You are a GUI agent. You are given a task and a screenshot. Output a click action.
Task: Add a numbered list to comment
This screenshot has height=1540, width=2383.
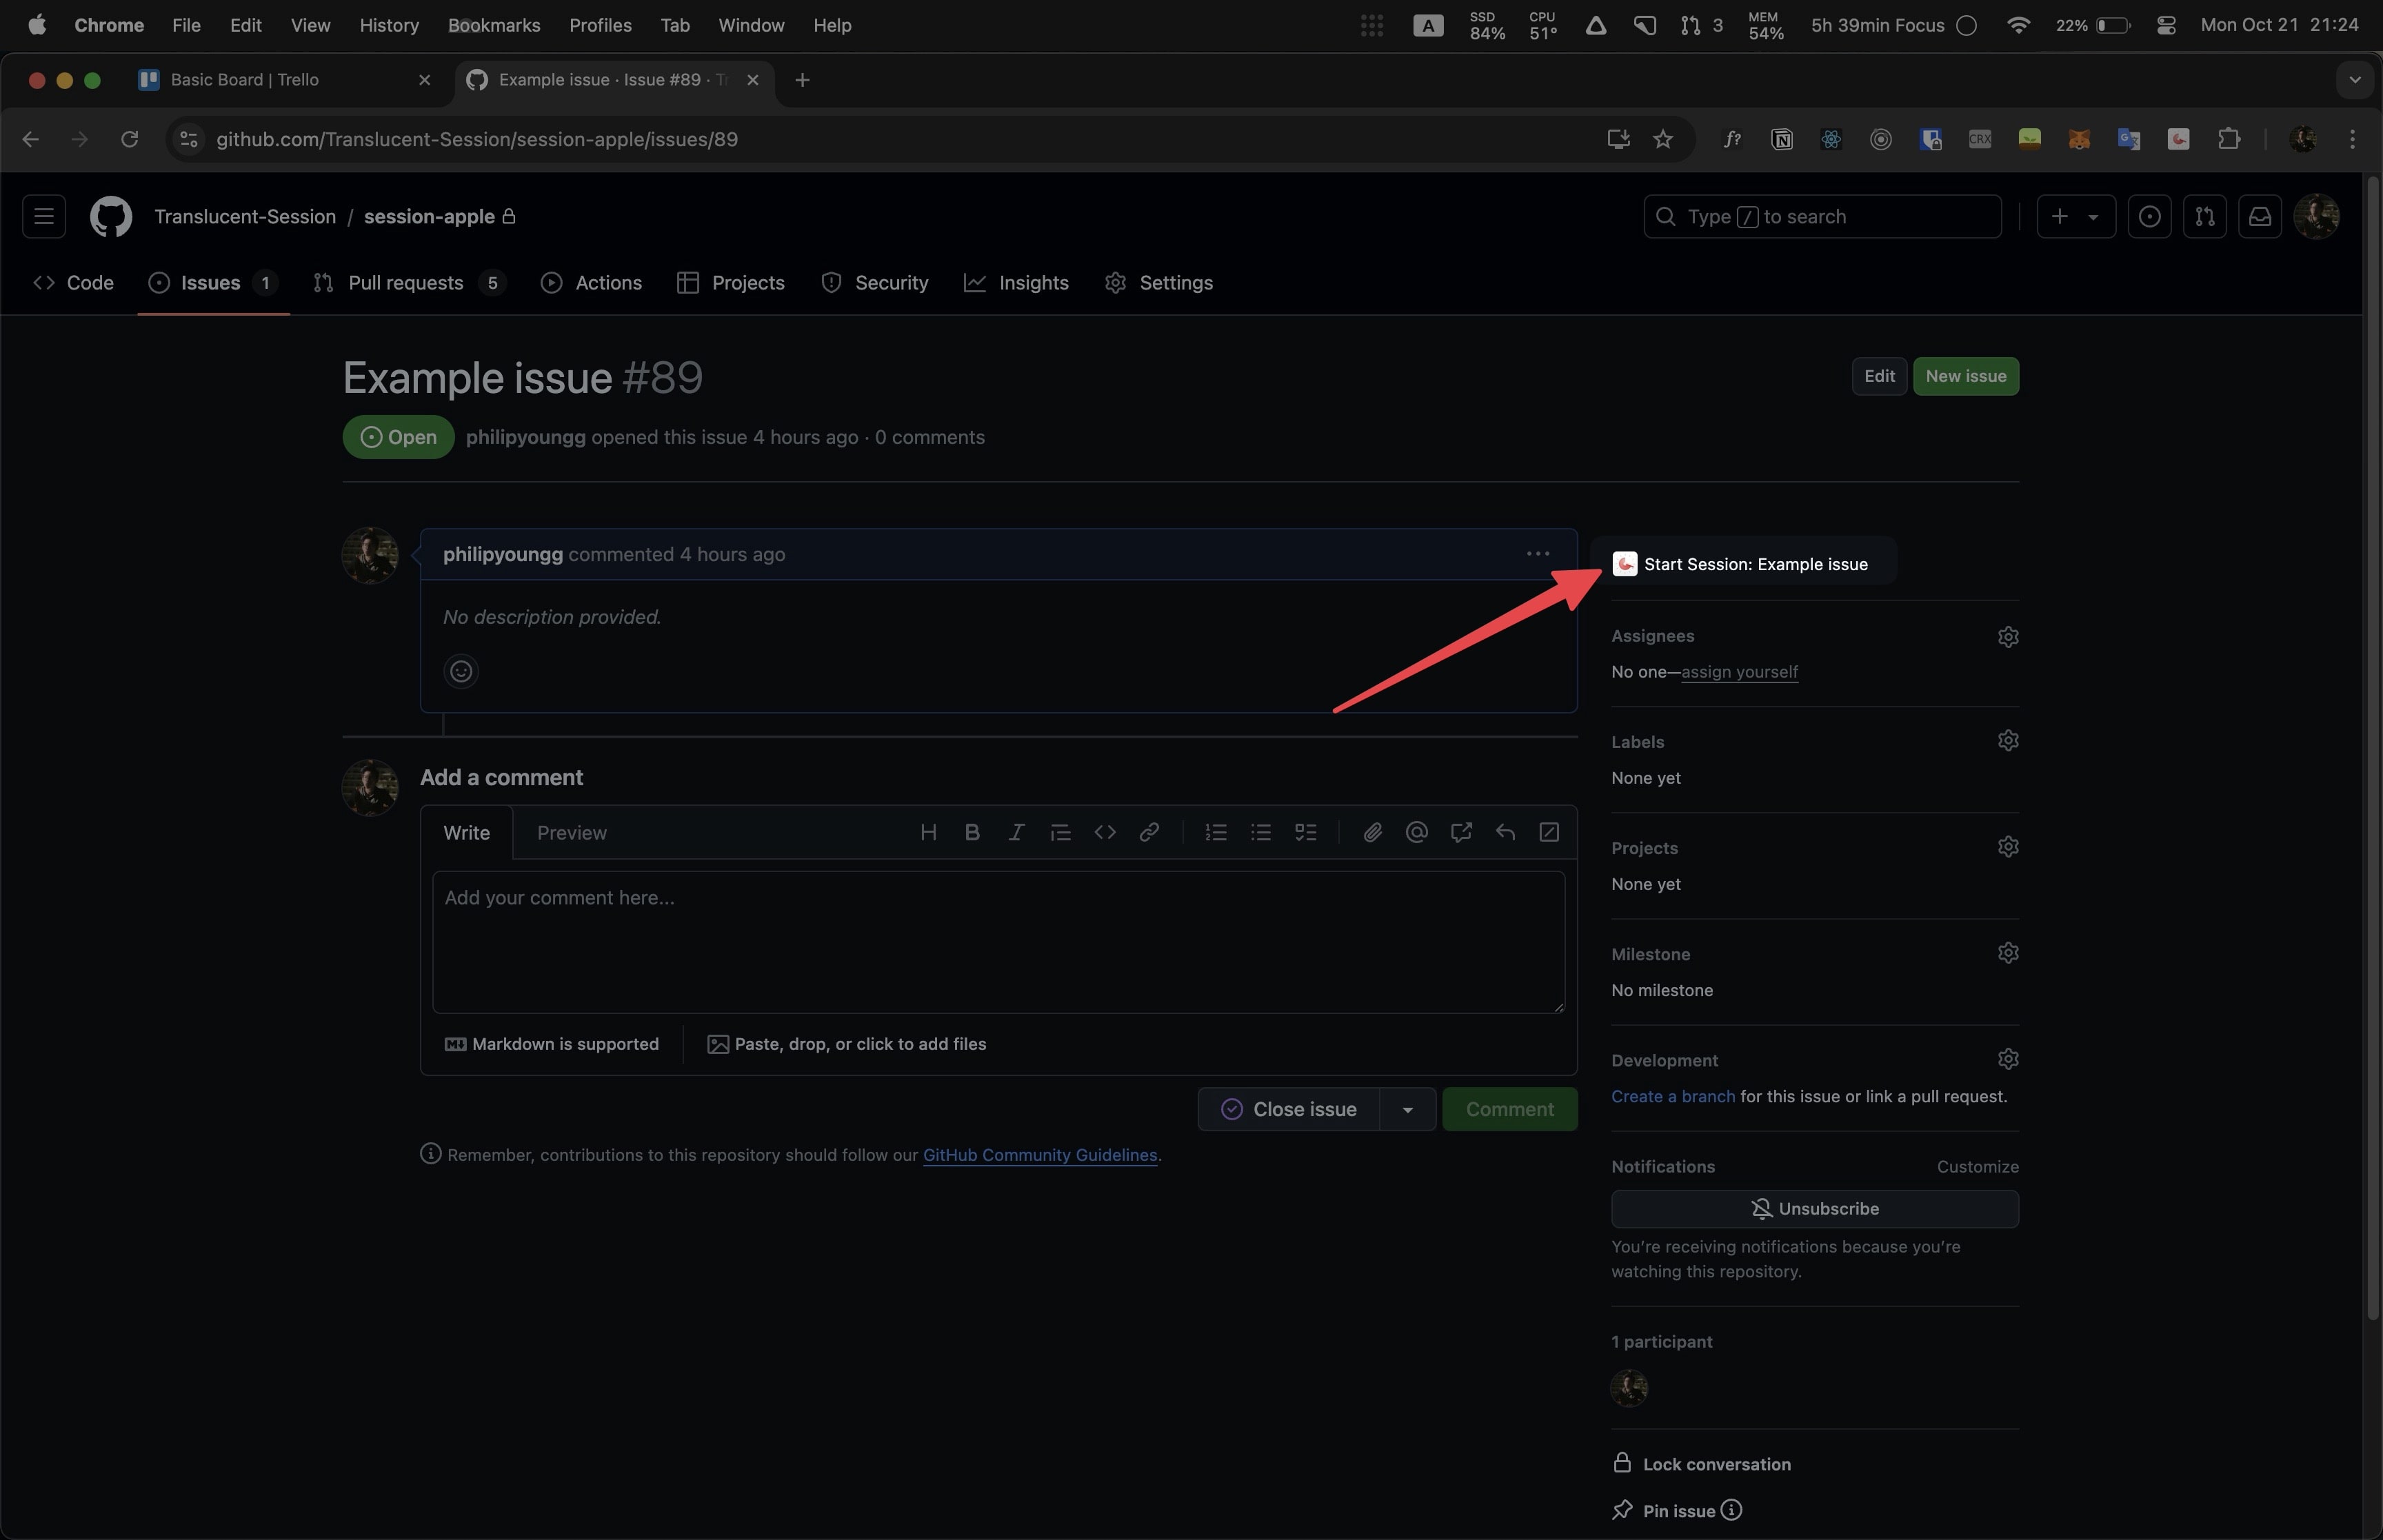pyautogui.click(x=1215, y=832)
